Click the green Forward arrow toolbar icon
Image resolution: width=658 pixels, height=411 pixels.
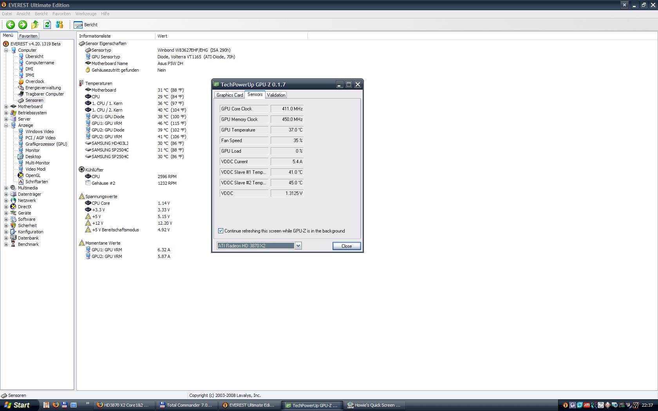pos(23,25)
